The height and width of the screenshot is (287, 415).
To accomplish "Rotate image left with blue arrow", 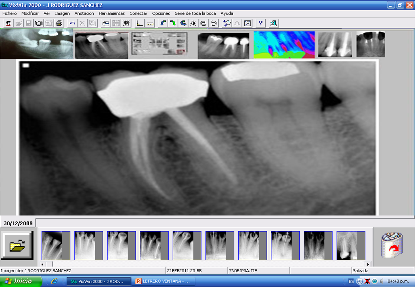I will (x=163, y=23).
